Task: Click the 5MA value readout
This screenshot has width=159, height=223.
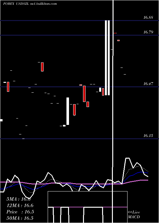Action: (x=18, y=199)
